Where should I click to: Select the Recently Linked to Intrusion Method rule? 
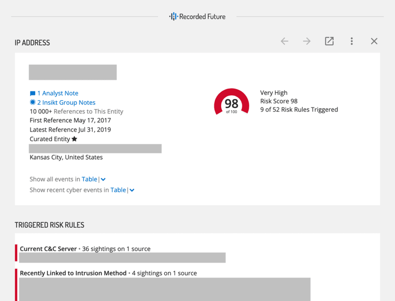pyautogui.click(x=73, y=273)
